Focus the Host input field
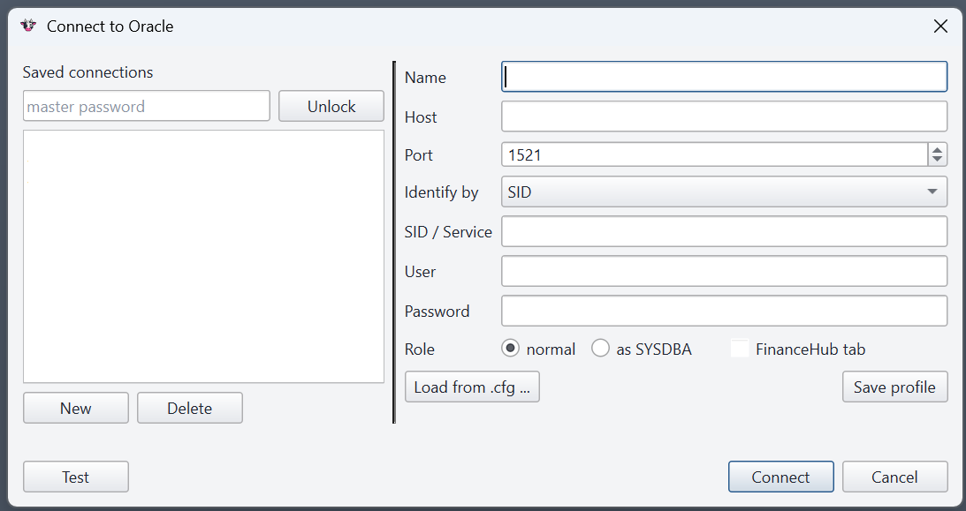Image resolution: width=966 pixels, height=511 pixels. tap(724, 116)
